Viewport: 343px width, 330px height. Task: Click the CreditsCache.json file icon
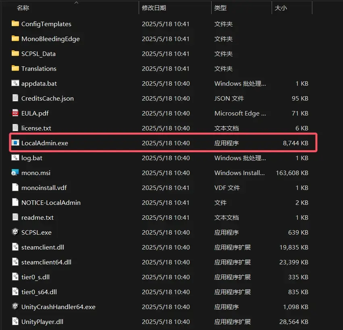click(15, 98)
